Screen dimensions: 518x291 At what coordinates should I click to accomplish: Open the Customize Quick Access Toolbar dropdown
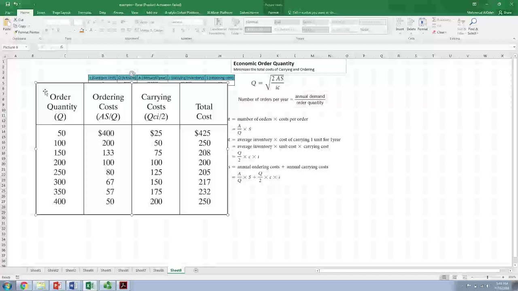coord(34,4)
